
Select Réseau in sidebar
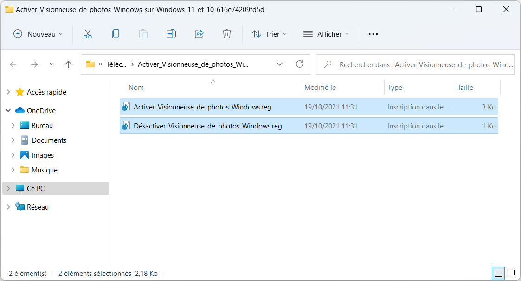point(38,207)
